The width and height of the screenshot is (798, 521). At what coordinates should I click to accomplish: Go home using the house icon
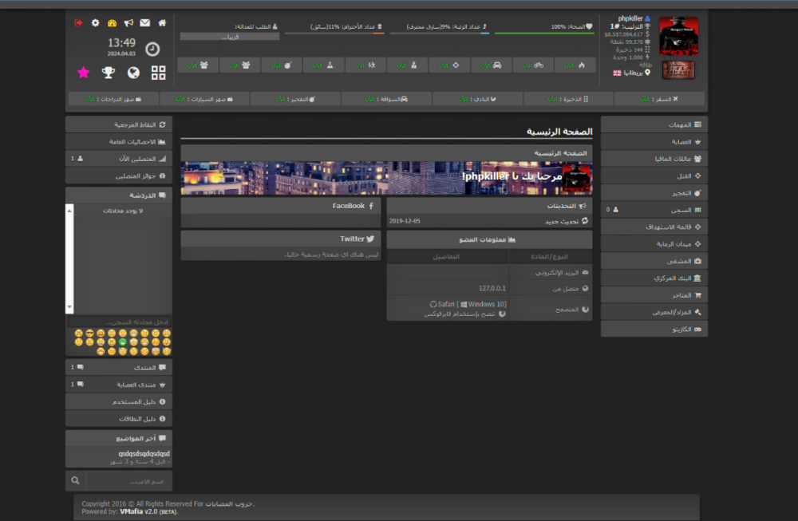pos(163,23)
